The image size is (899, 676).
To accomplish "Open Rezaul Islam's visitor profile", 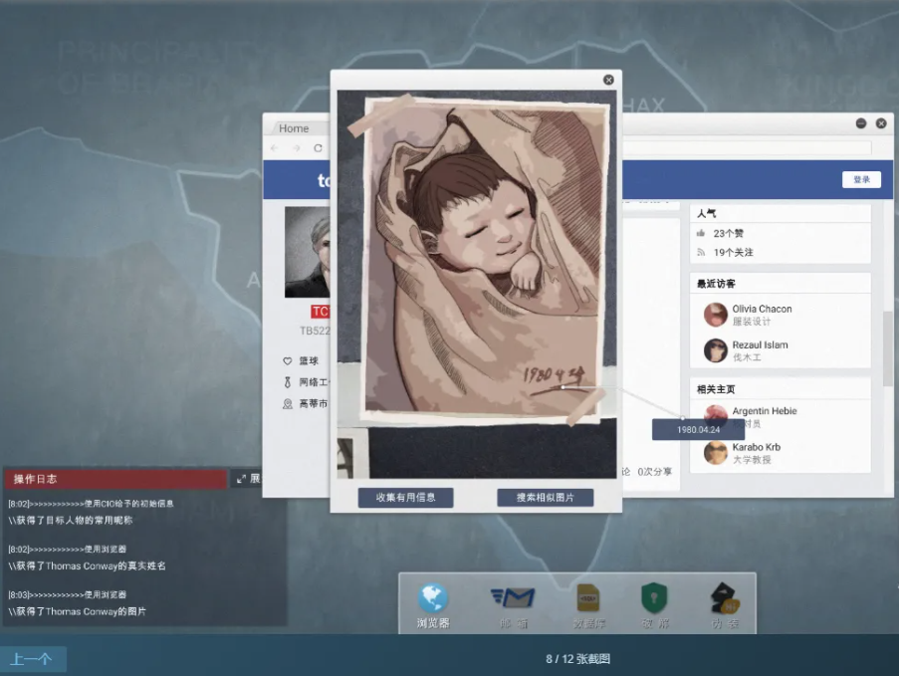I will click(761, 344).
